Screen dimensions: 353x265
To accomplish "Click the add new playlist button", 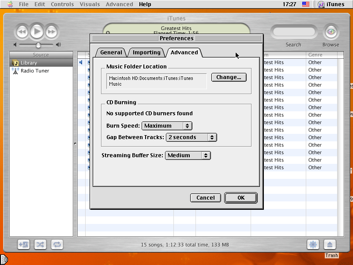I will pyautogui.click(x=24, y=245).
